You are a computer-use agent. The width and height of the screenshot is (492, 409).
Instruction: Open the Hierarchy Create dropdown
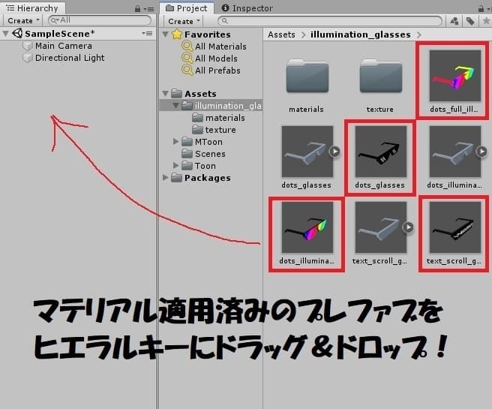coord(24,21)
